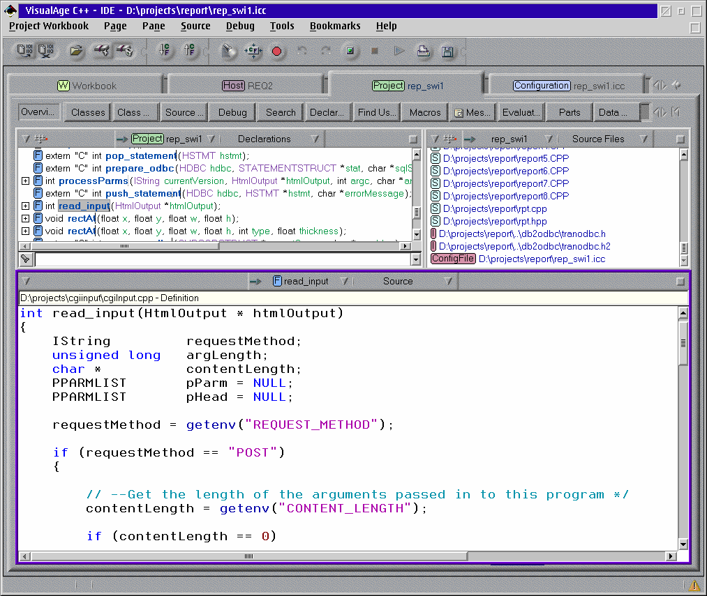
Task: Expand the read_input function tree node
Action: click(x=26, y=206)
